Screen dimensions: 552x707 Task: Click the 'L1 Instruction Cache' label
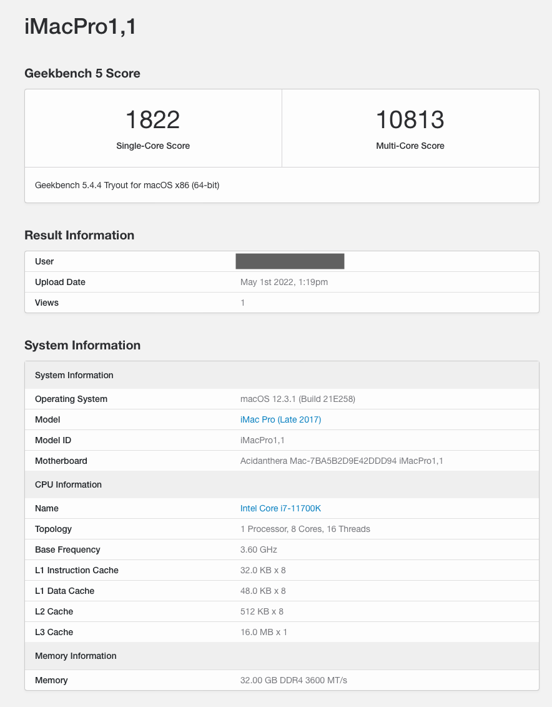[77, 571]
